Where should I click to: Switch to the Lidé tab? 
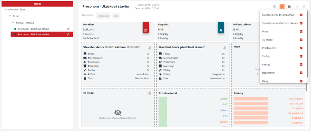tap(116, 16)
